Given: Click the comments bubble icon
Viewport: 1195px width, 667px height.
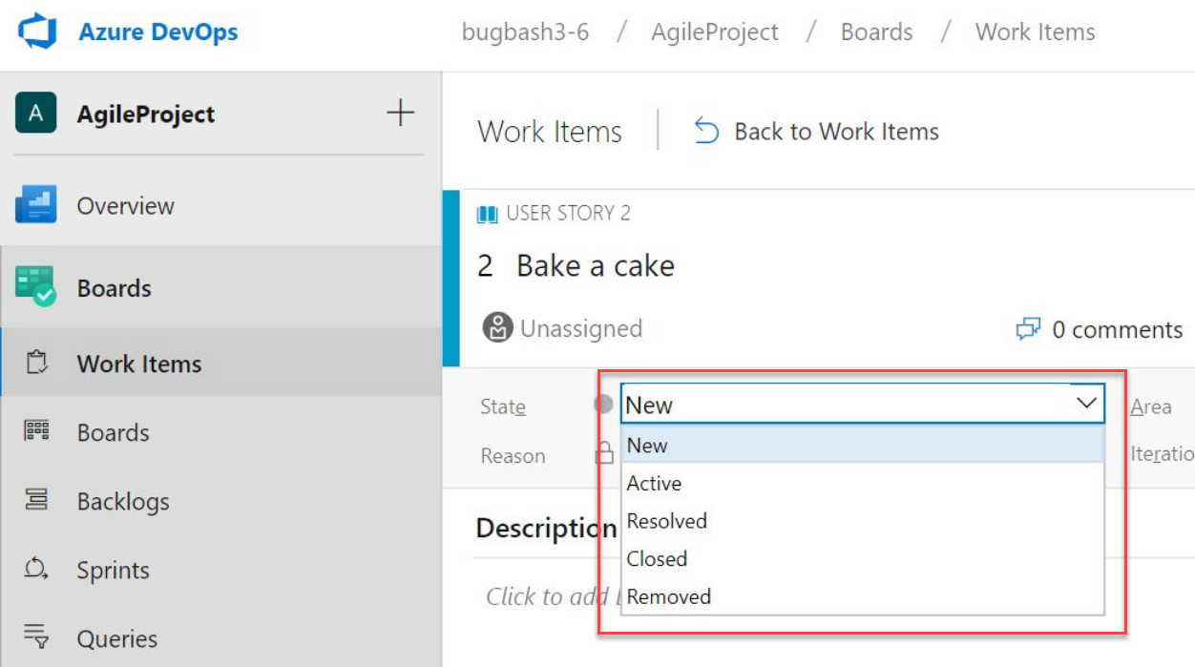Looking at the screenshot, I should 1028,330.
